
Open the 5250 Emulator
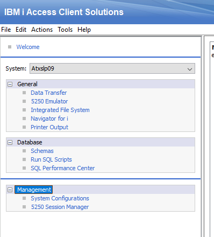coord(49,101)
